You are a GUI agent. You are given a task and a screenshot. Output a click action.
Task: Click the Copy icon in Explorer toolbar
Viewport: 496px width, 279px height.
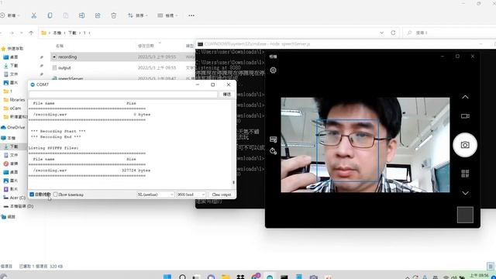coord(50,15)
